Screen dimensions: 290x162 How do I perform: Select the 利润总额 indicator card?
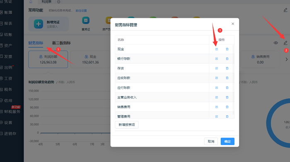(48, 60)
